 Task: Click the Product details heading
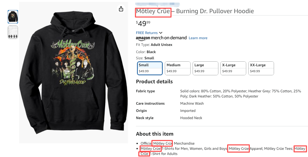[154, 81]
